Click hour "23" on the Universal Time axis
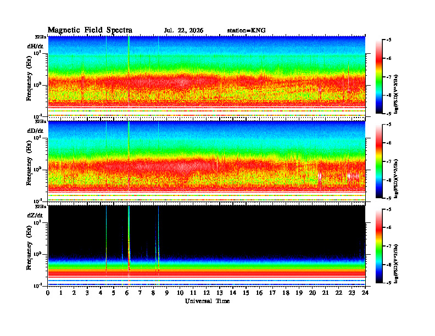The width and height of the screenshot is (435, 336). click(x=352, y=293)
